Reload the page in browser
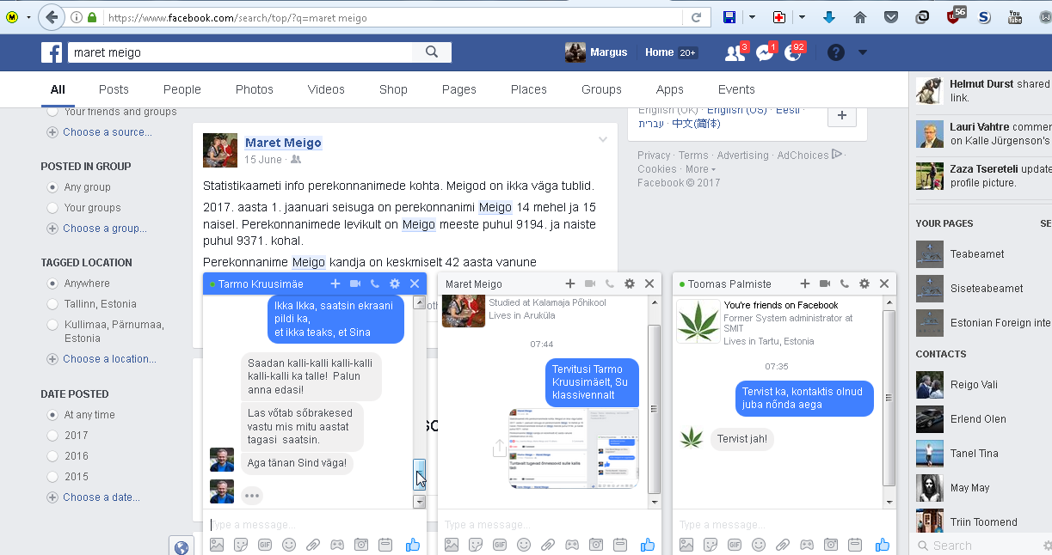The height and width of the screenshot is (555, 1052). [x=696, y=17]
